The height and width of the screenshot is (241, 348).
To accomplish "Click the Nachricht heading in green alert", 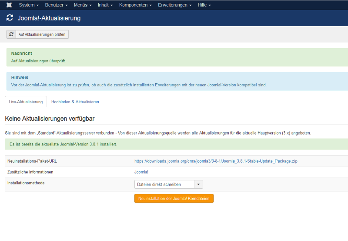I will pos(22,53).
